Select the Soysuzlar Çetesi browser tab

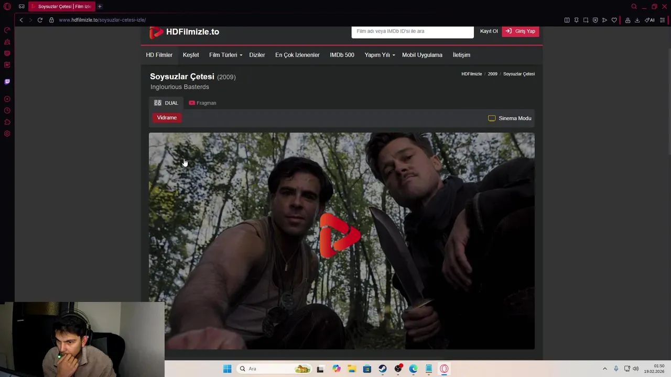point(61,7)
